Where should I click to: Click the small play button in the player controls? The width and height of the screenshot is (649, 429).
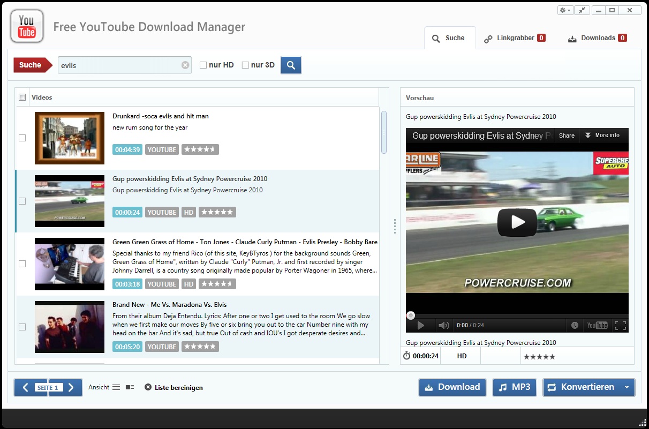tap(421, 325)
